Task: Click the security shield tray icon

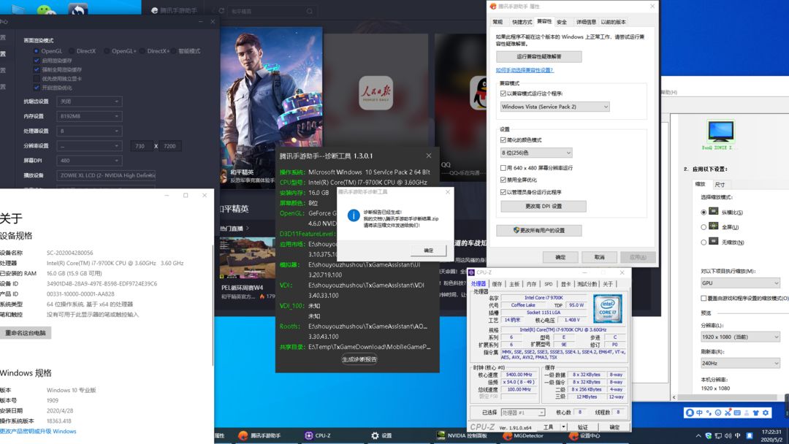Action: pyautogui.click(x=709, y=435)
